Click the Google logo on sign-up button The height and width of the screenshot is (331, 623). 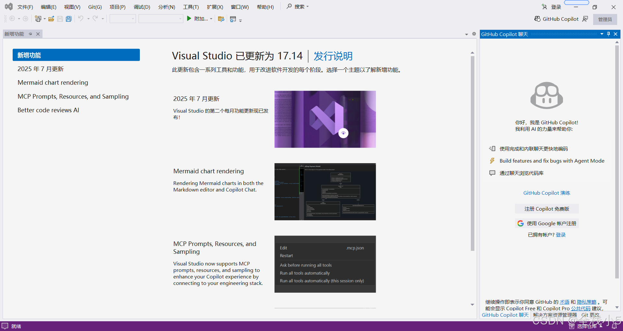point(520,223)
